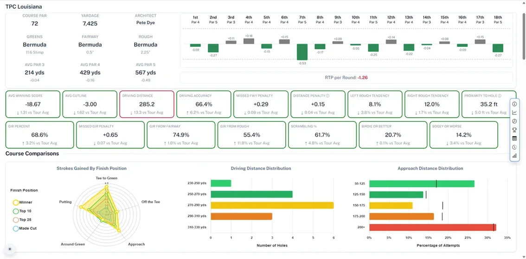Select the trophy icon in the side toolbar
This screenshot has width=526, height=259.
point(514,130)
